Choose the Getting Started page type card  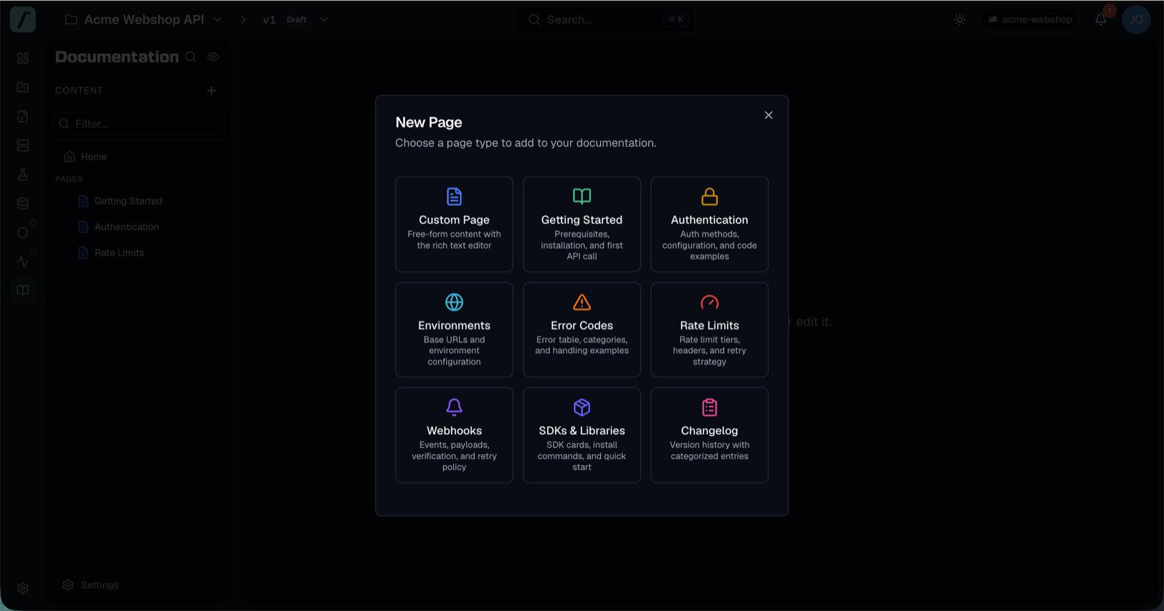pyautogui.click(x=582, y=224)
